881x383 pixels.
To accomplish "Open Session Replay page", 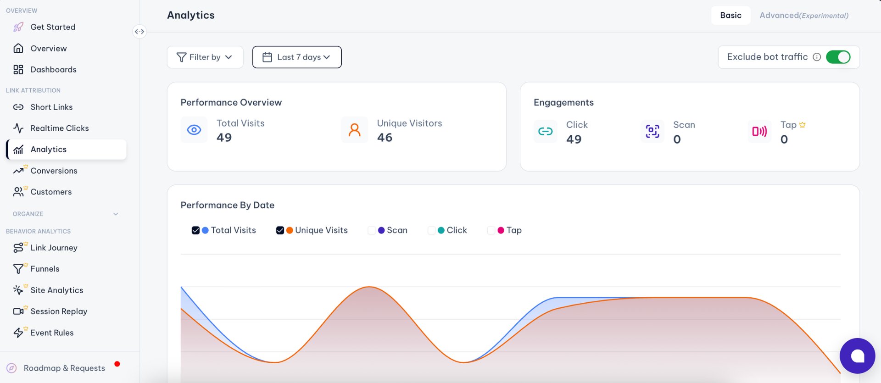I will 59,311.
